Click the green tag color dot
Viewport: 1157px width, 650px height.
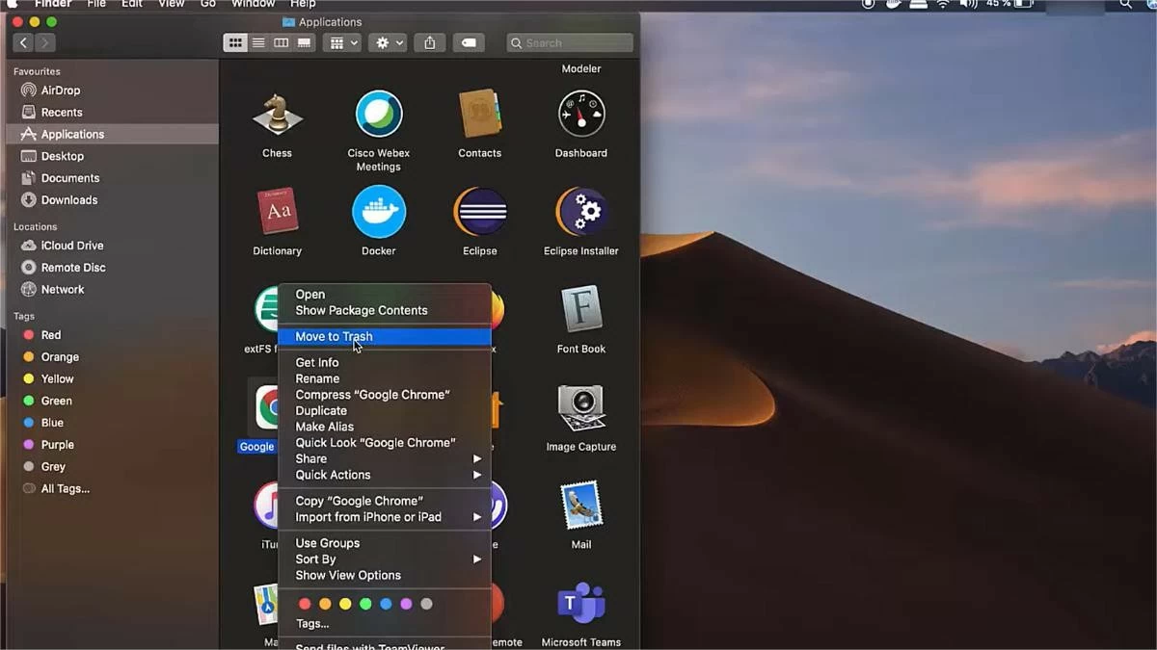365,604
